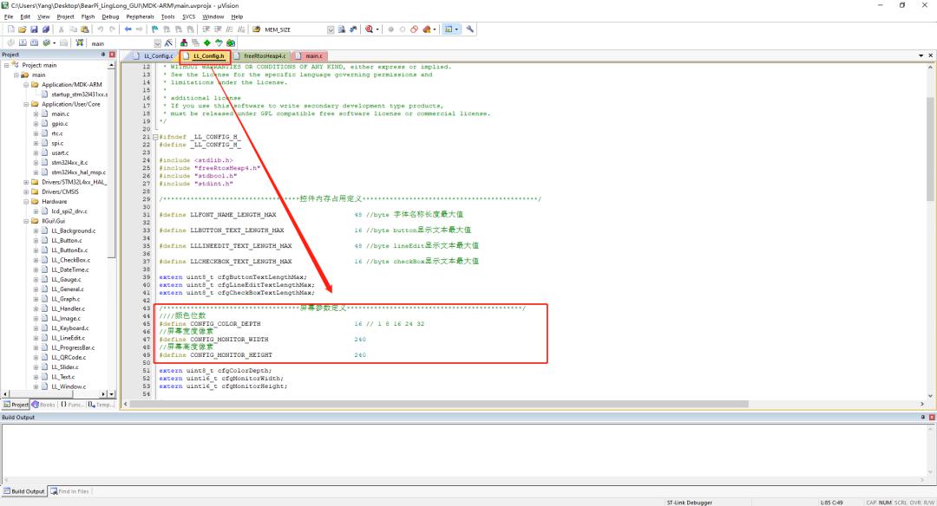Viewport: 937px width, 506px height.
Task: Click the ST-Link Debugger status bar text
Action: point(689,503)
